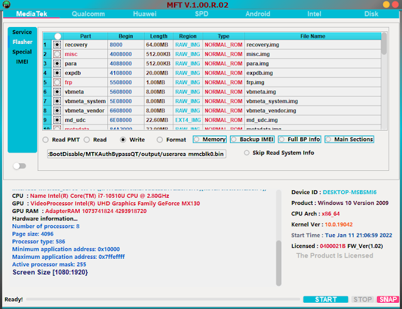Click the File Name column header
Viewport: 402px width, 309px height.
coord(313,36)
